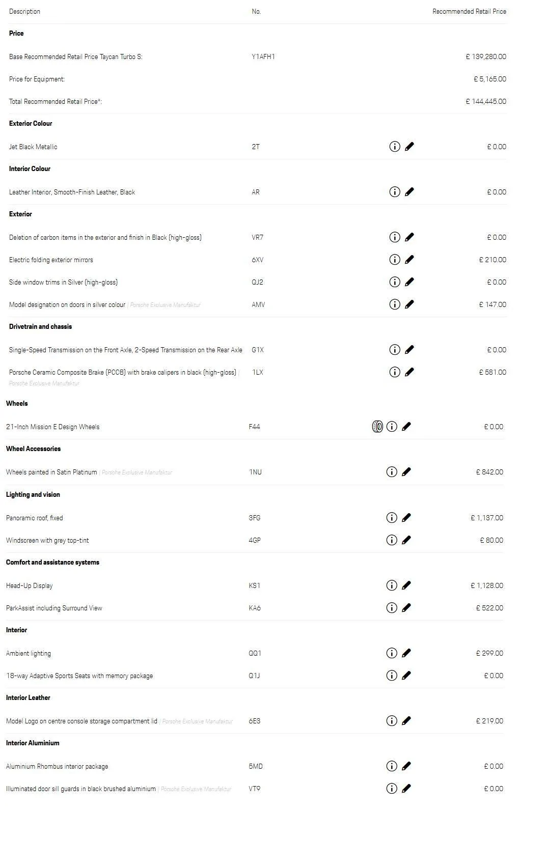Show info for Ambient lighting
550x841 pixels.
tap(392, 653)
